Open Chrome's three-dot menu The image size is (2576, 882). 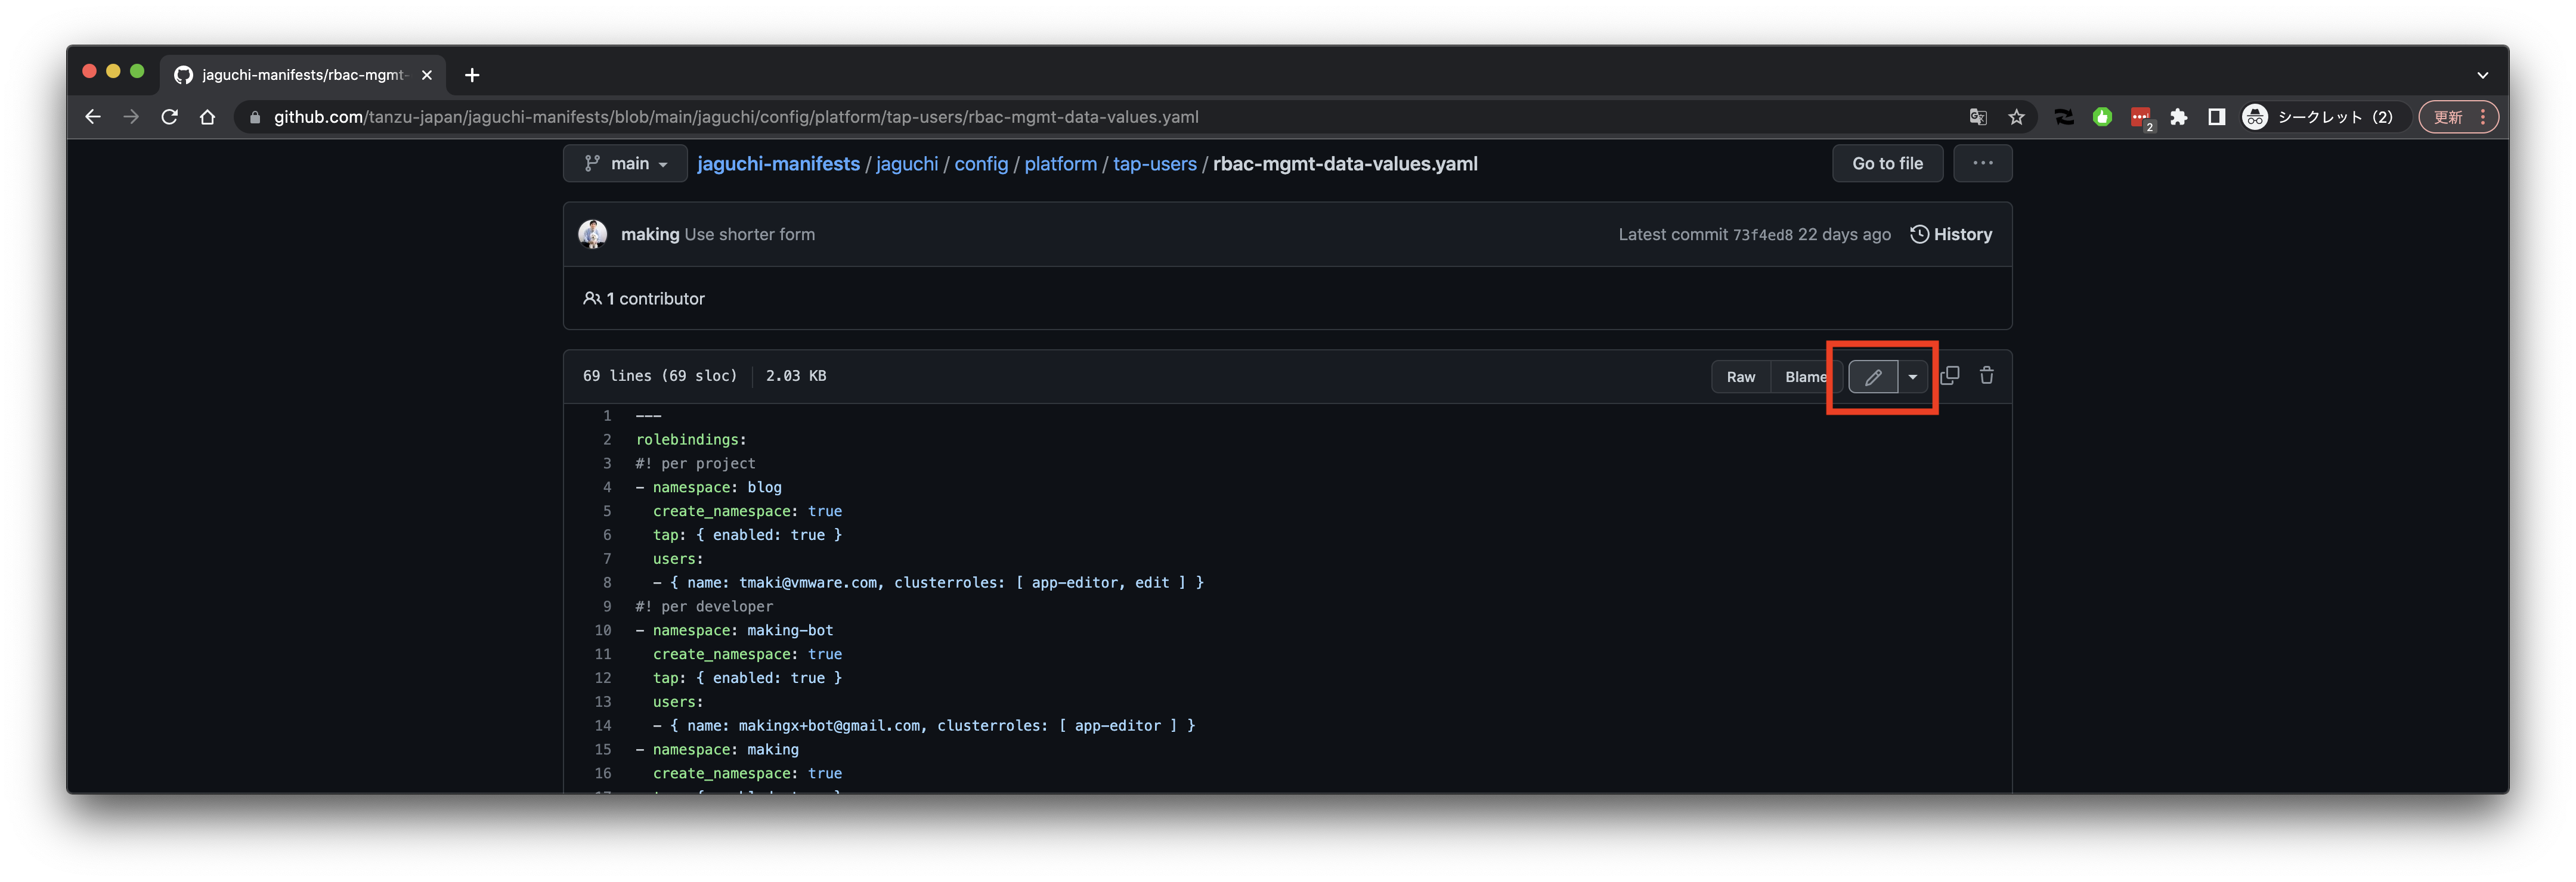[2484, 117]
